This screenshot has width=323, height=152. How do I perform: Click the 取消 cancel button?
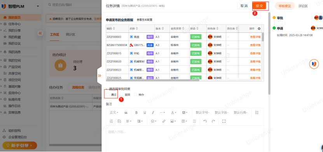click(x=244, y=6)
